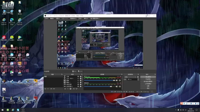
Task: Open the Microsoft Edge desktop icon
Action: pyautogui.click(x=12, y=21)
